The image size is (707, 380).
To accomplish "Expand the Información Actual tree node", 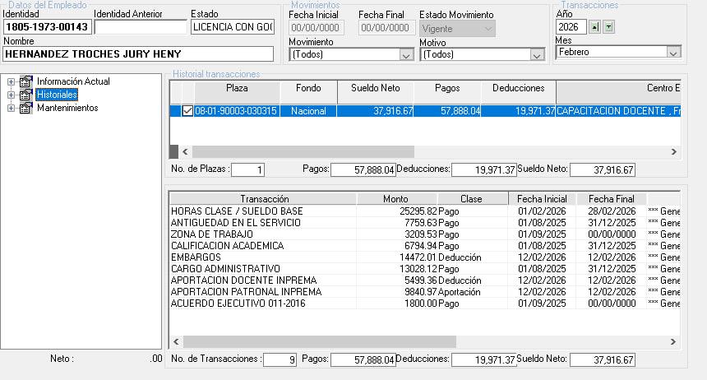I will [12, 81].
